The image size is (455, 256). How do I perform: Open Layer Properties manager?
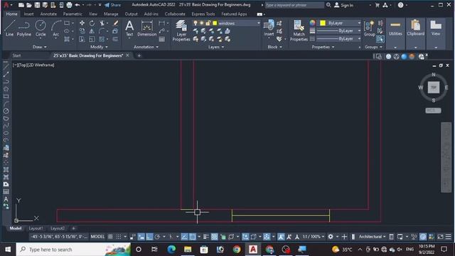[x=181, y=31]
